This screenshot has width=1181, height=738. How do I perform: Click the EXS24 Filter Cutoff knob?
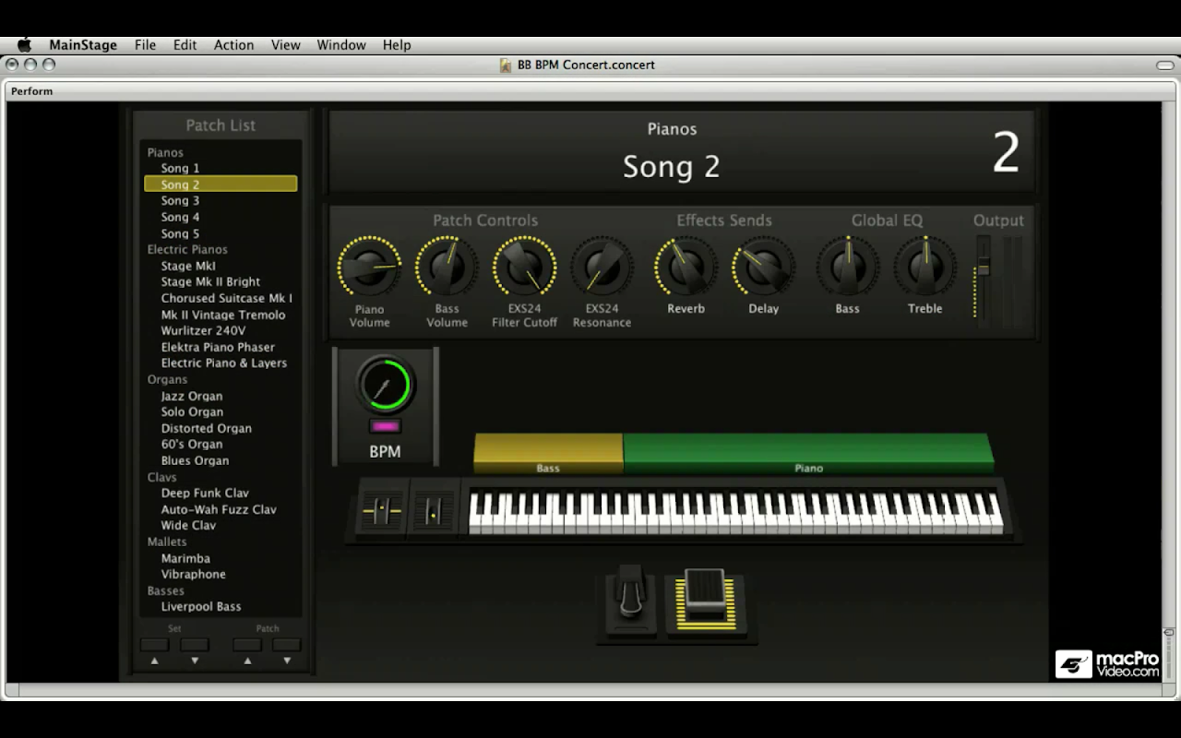pos(524,268)
